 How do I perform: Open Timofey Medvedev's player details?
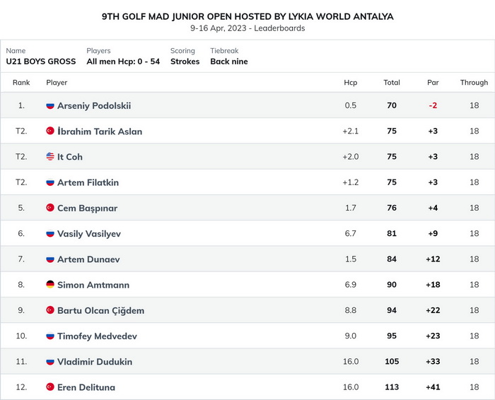(x=98, y=336)
